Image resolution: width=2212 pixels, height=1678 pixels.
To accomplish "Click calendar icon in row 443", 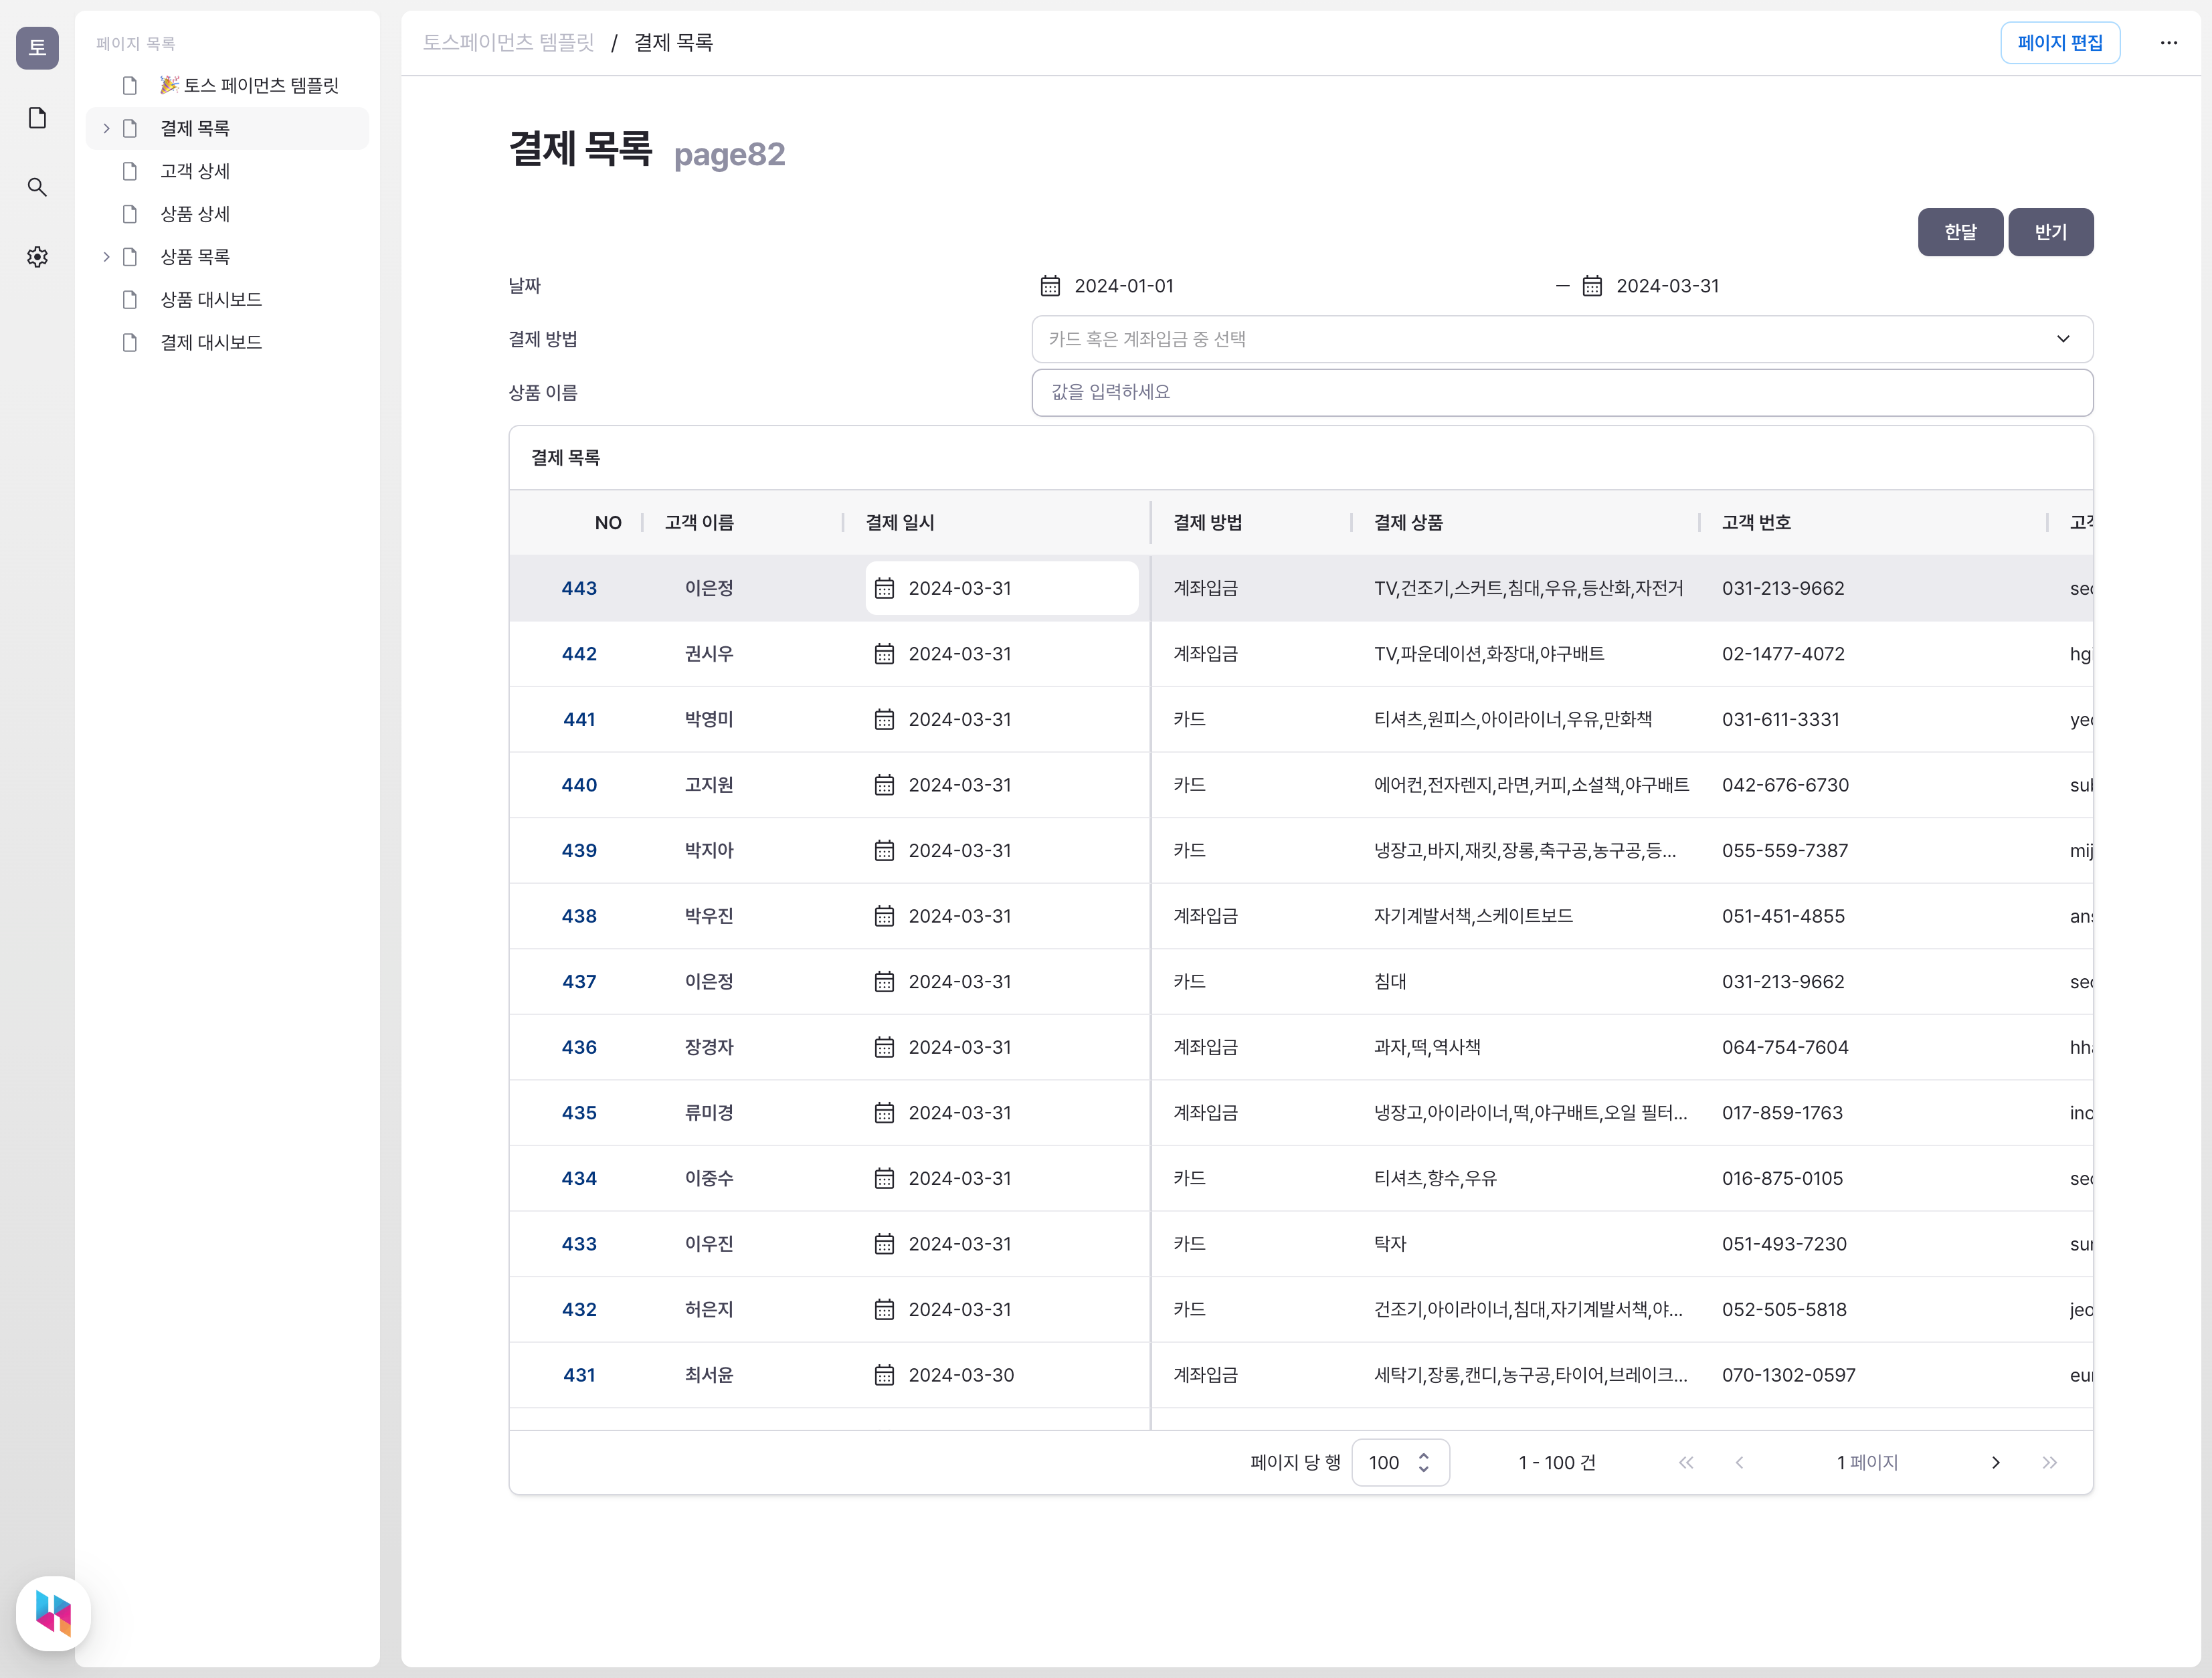I will (884, 588).
